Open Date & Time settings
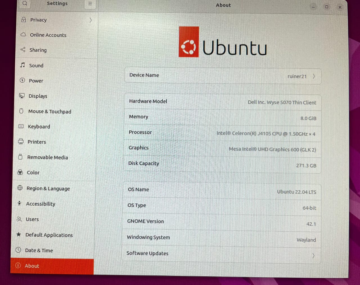 point(53,250)
